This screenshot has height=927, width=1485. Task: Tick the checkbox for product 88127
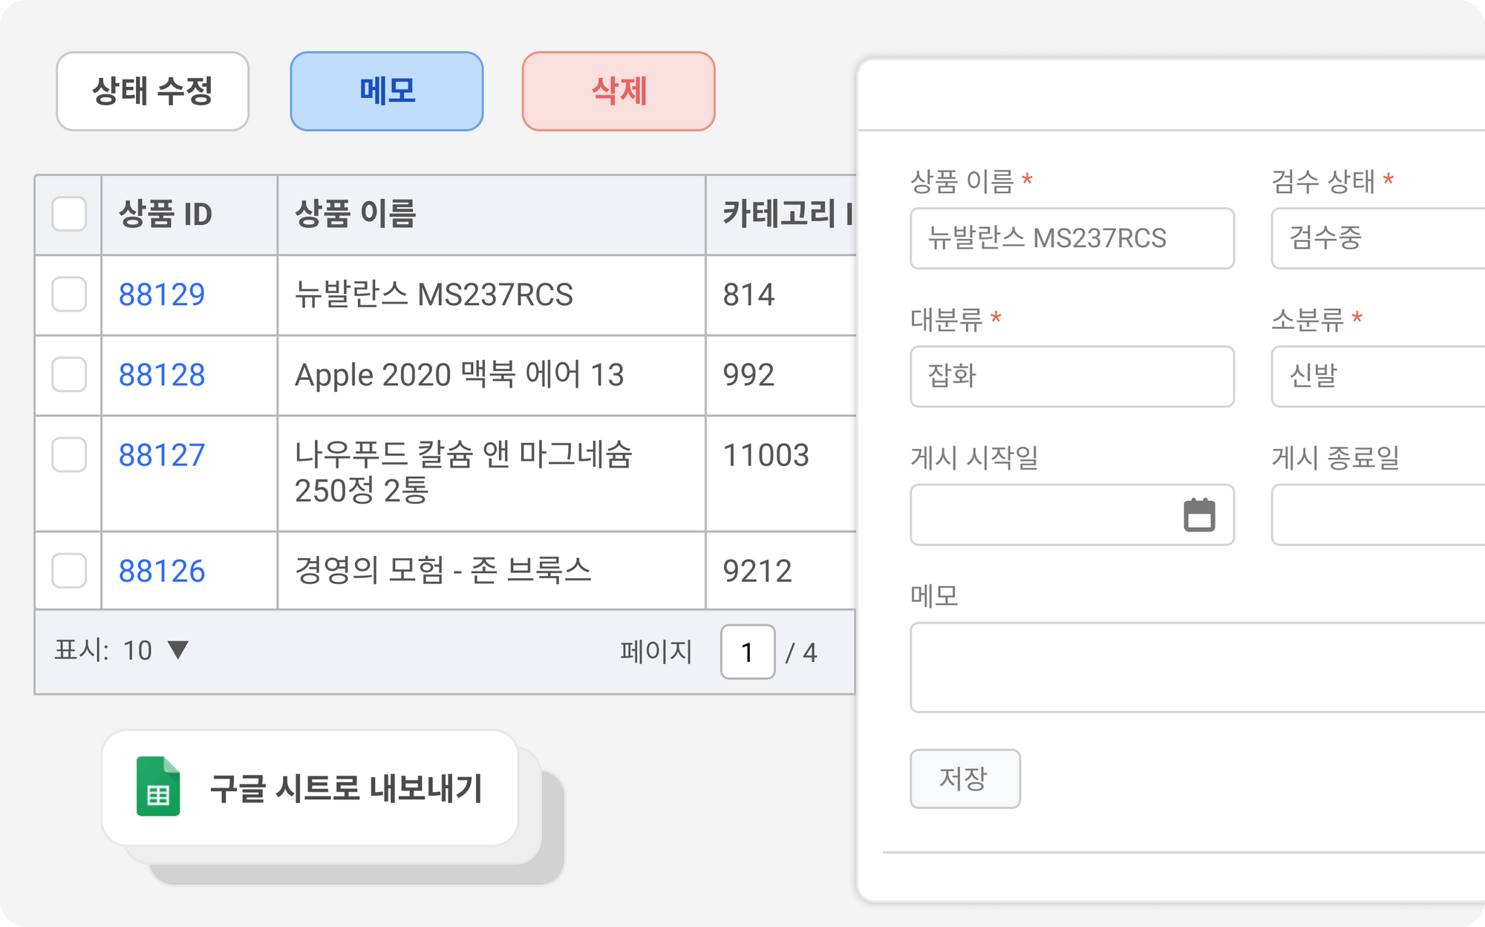(x=69, y=455)
